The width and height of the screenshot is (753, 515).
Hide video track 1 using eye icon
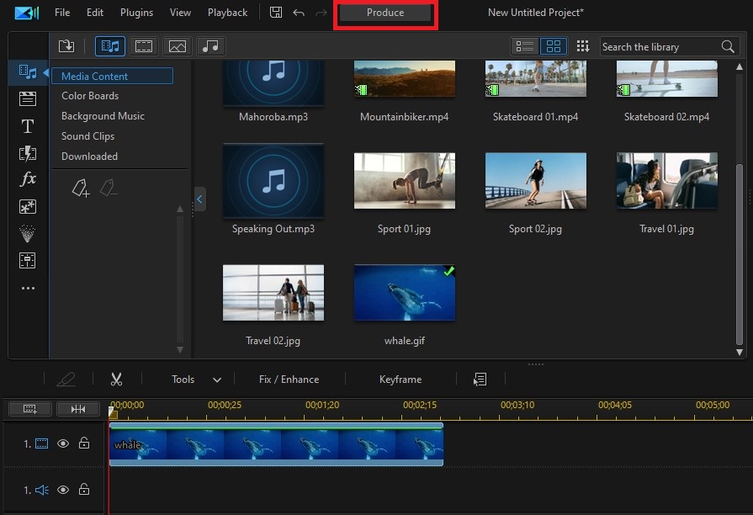coord(63,443)
